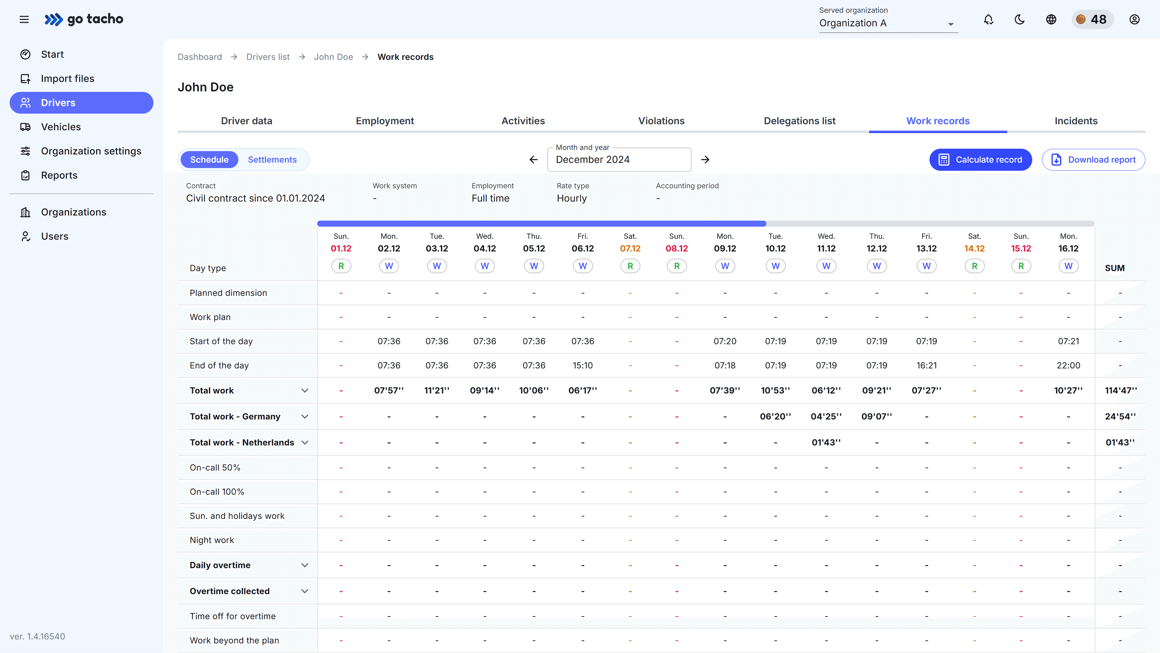
Task: Open Import files from the sidebar
Action: (67, 78)
